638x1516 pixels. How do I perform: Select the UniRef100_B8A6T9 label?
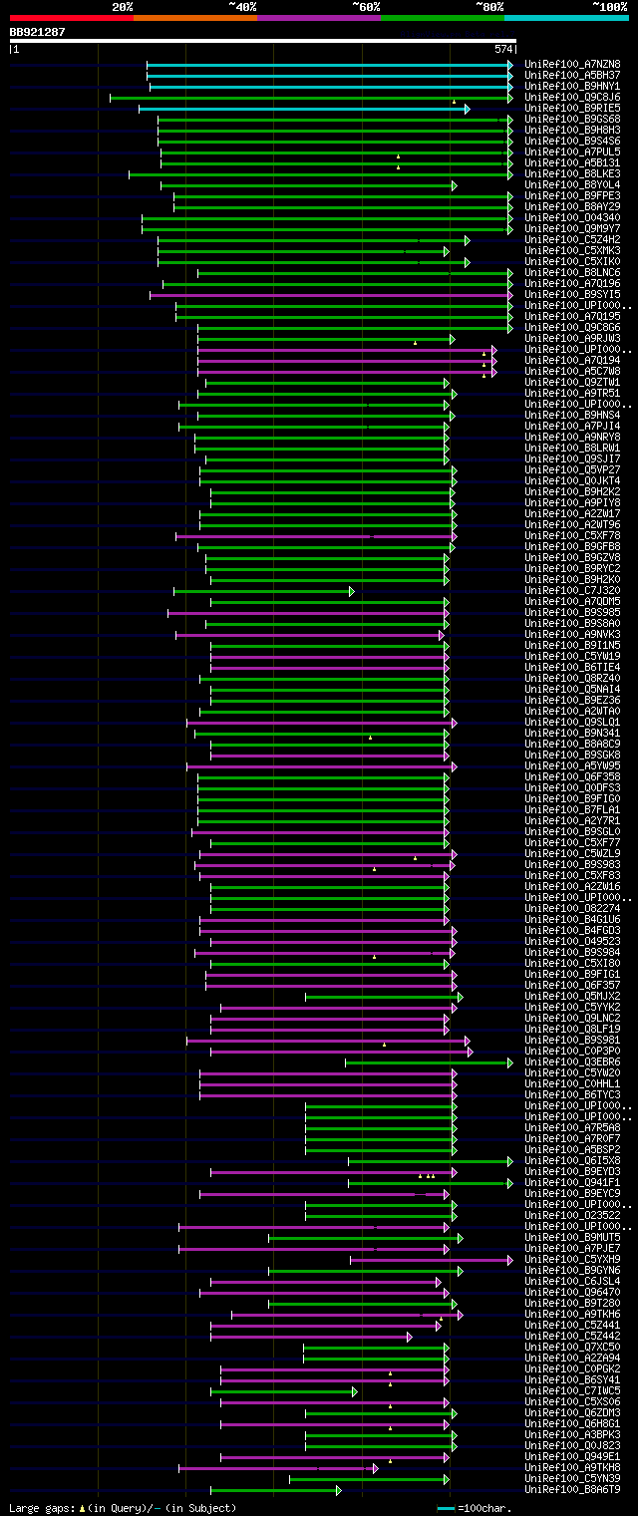pyautogui.click(x=572, y=1489)
